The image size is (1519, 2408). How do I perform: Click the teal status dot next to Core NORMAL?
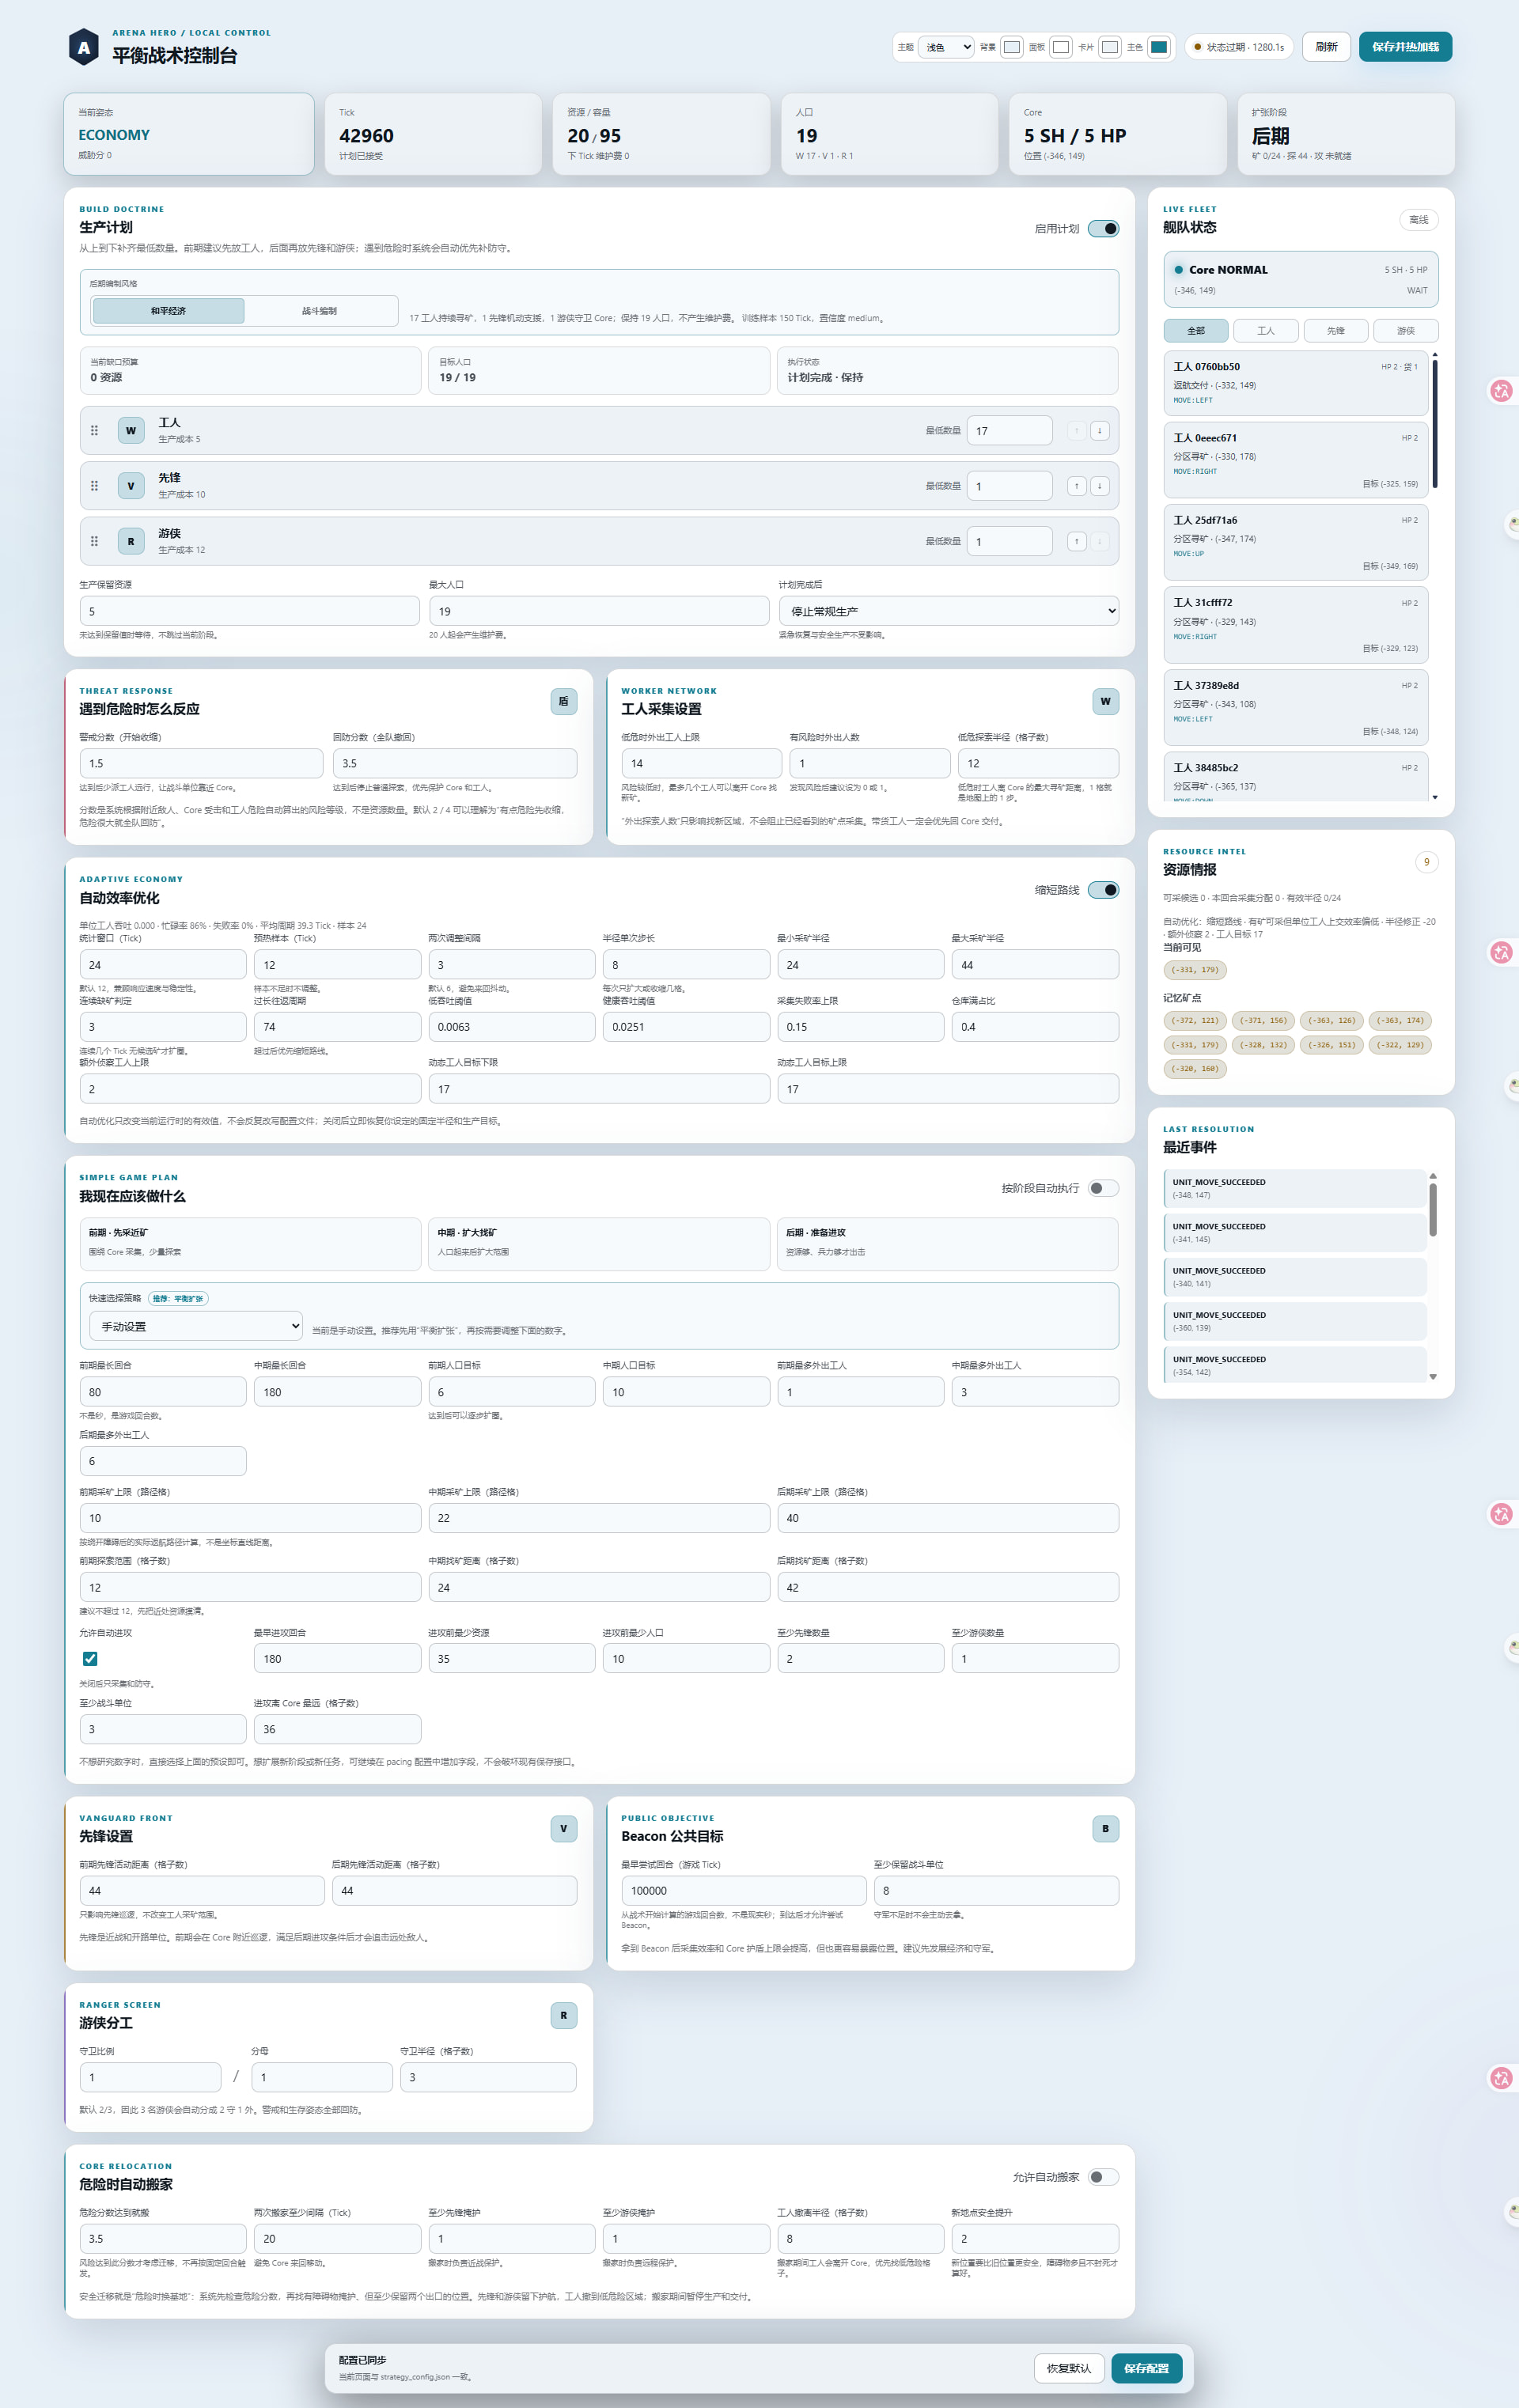(1178, 270)
